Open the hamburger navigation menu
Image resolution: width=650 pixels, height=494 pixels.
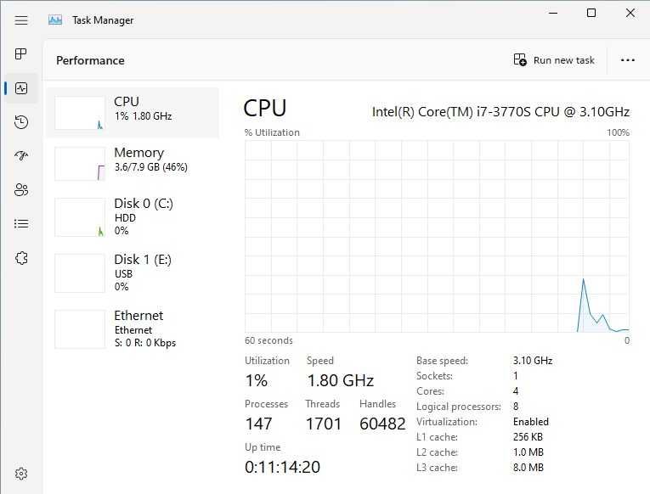point(21,20)
